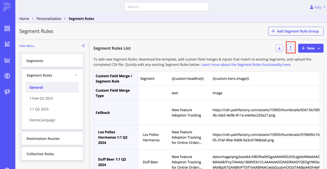
Task: Open the dashboard grid icon in sidebar
Action: pos(7,28)
